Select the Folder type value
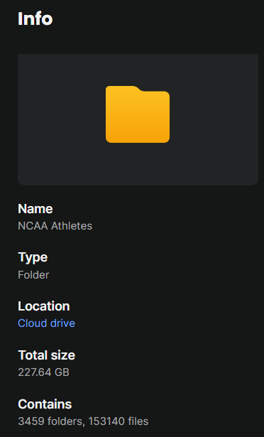Screen dimensions: 264x437 tap(33, 275)
